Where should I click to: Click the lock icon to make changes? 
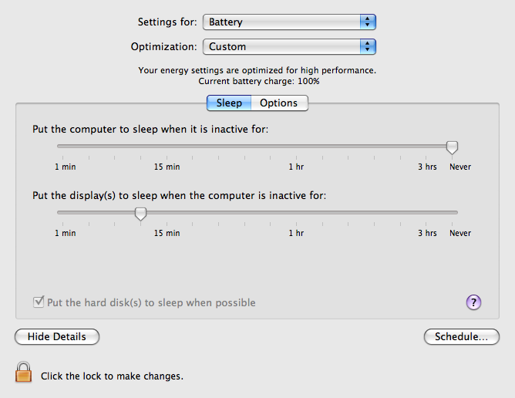pos(24,372)
